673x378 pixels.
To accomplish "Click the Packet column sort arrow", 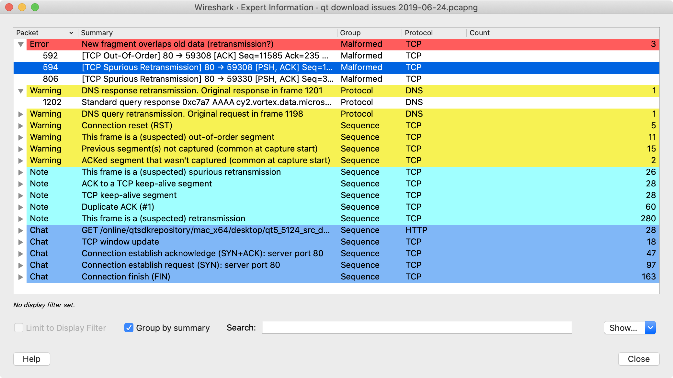I will 71,33.
